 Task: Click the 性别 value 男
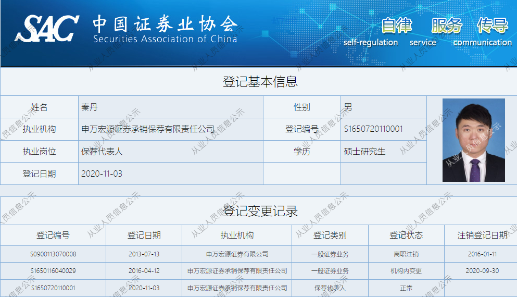348,107
